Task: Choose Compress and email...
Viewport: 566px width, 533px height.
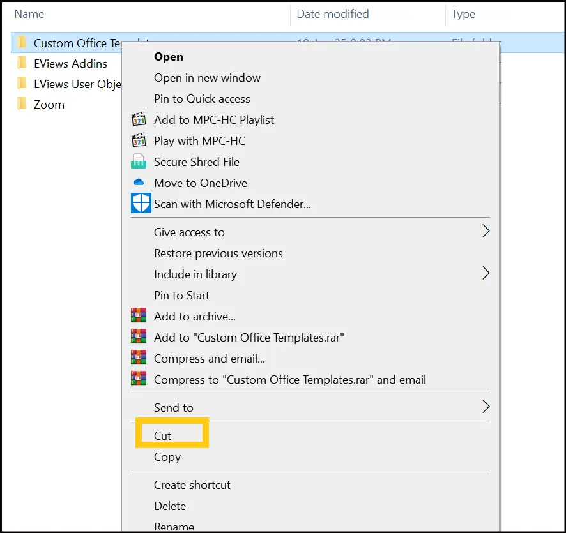Action: click(x=210, y=359)
